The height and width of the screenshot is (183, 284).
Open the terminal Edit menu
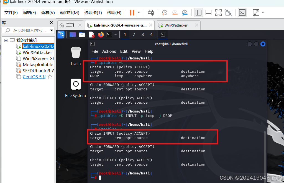click(124, 51)
